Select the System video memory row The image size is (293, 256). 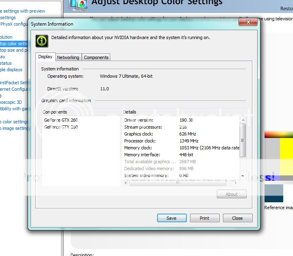[x=181, y=175]
